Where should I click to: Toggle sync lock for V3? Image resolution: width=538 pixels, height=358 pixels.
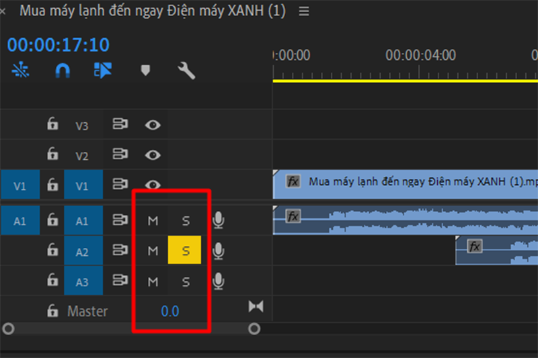coord(120,124)
